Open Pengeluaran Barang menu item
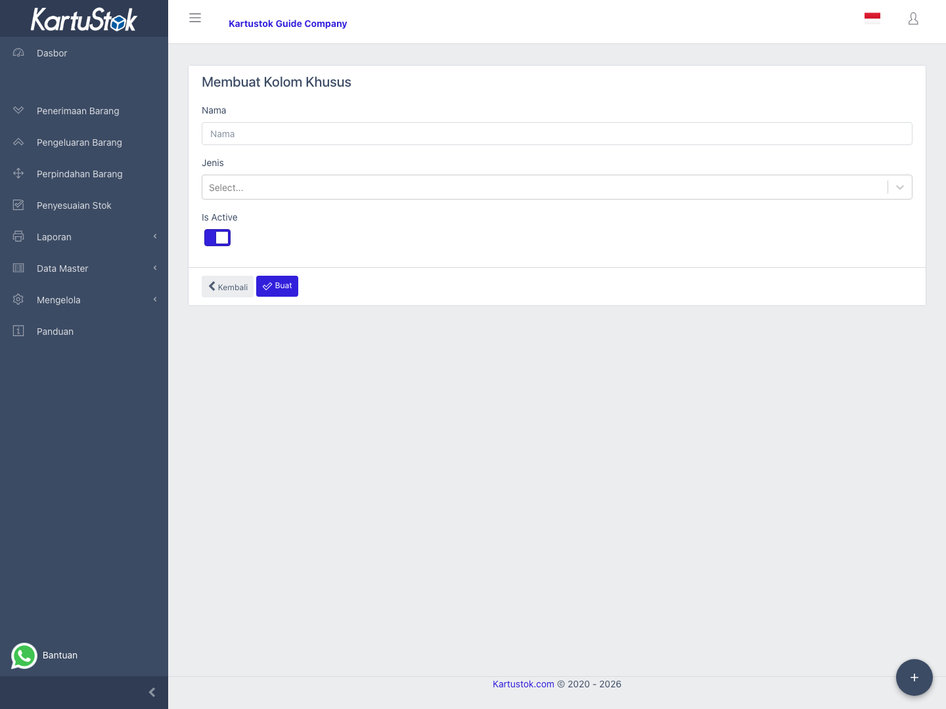The width and height of the screenshot is (946, 709). point(84,142)
